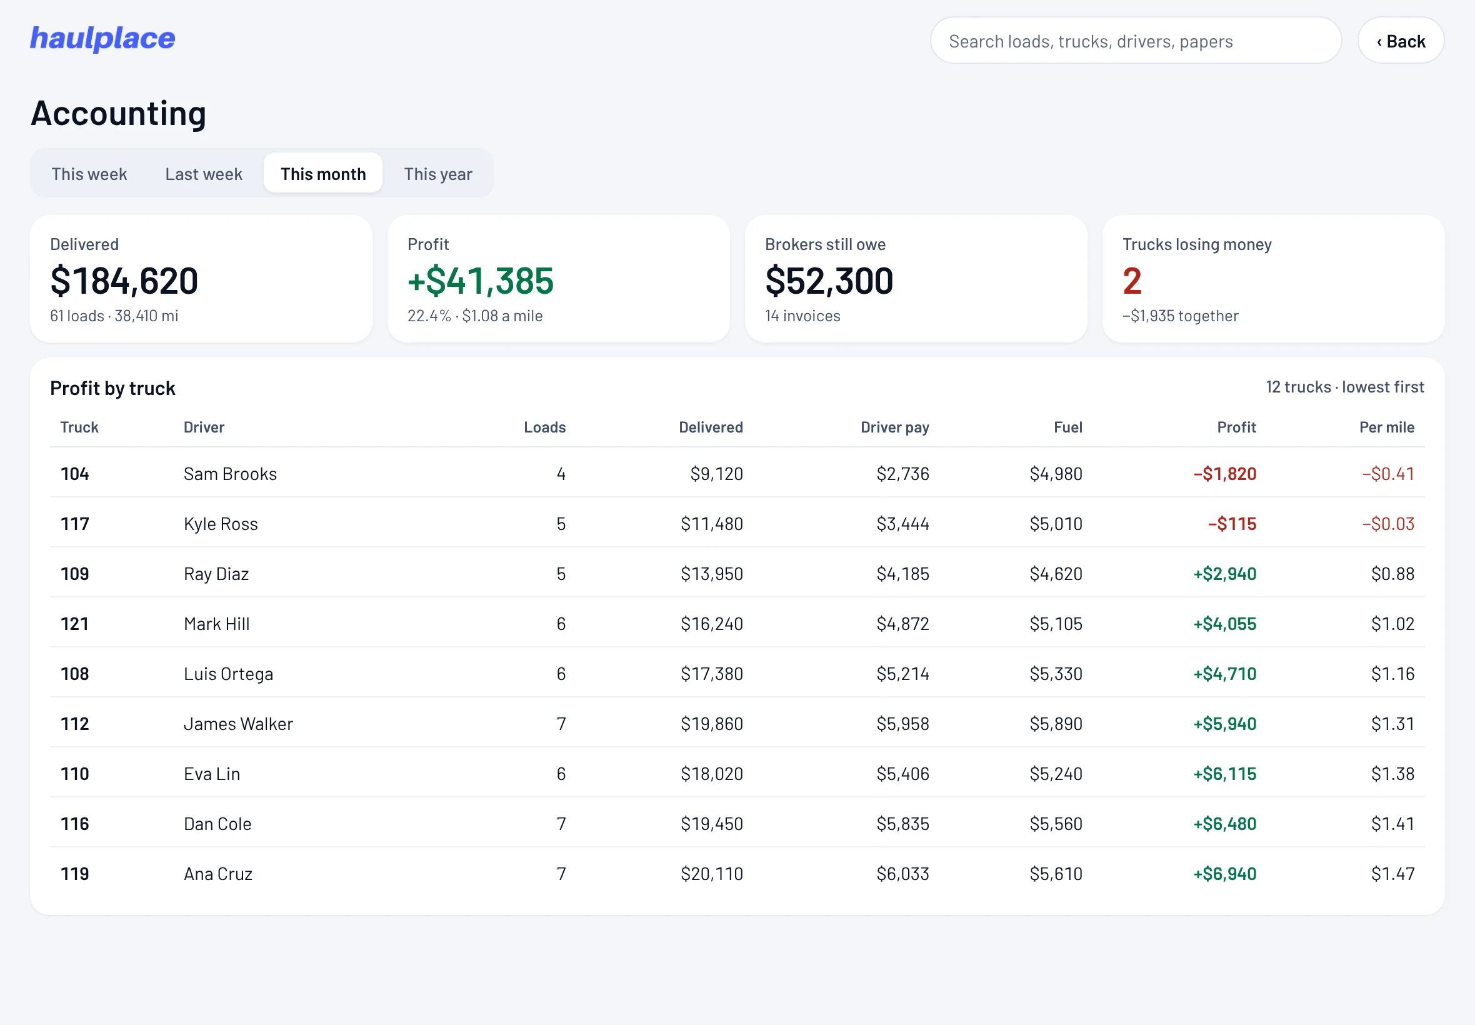The width and height of the screenshot is (1475, 1025).
Task: Sort by the Profit column header
Action: point(1237,427)
